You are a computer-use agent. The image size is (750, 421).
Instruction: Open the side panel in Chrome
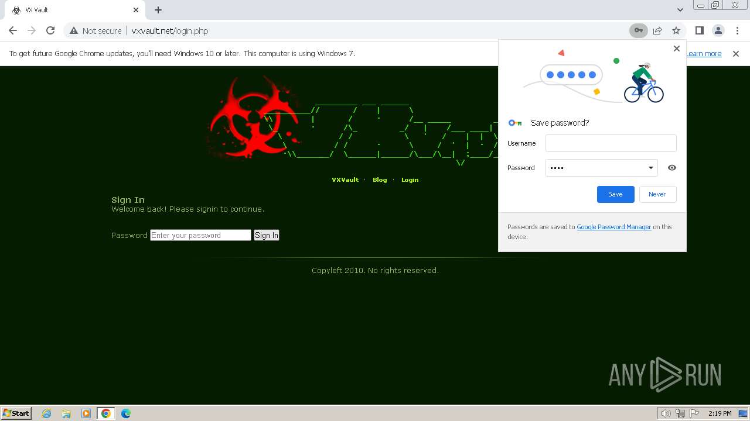tap(699, 30)
